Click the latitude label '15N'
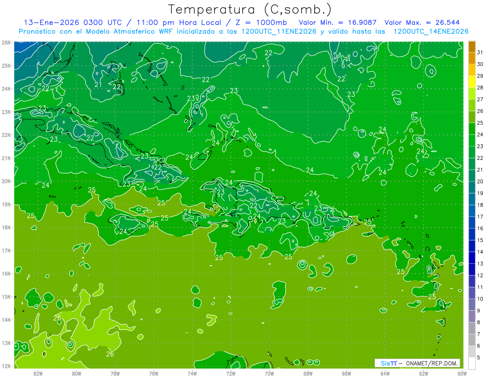The width and height of the screenshot is (491, 379). point(6,296)
